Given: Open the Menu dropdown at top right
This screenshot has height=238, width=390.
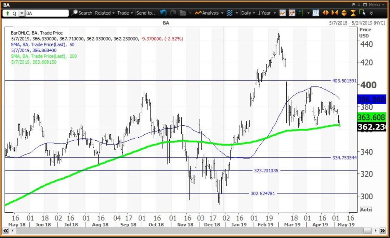Looking at the screenshot, I should pos(376,5).
